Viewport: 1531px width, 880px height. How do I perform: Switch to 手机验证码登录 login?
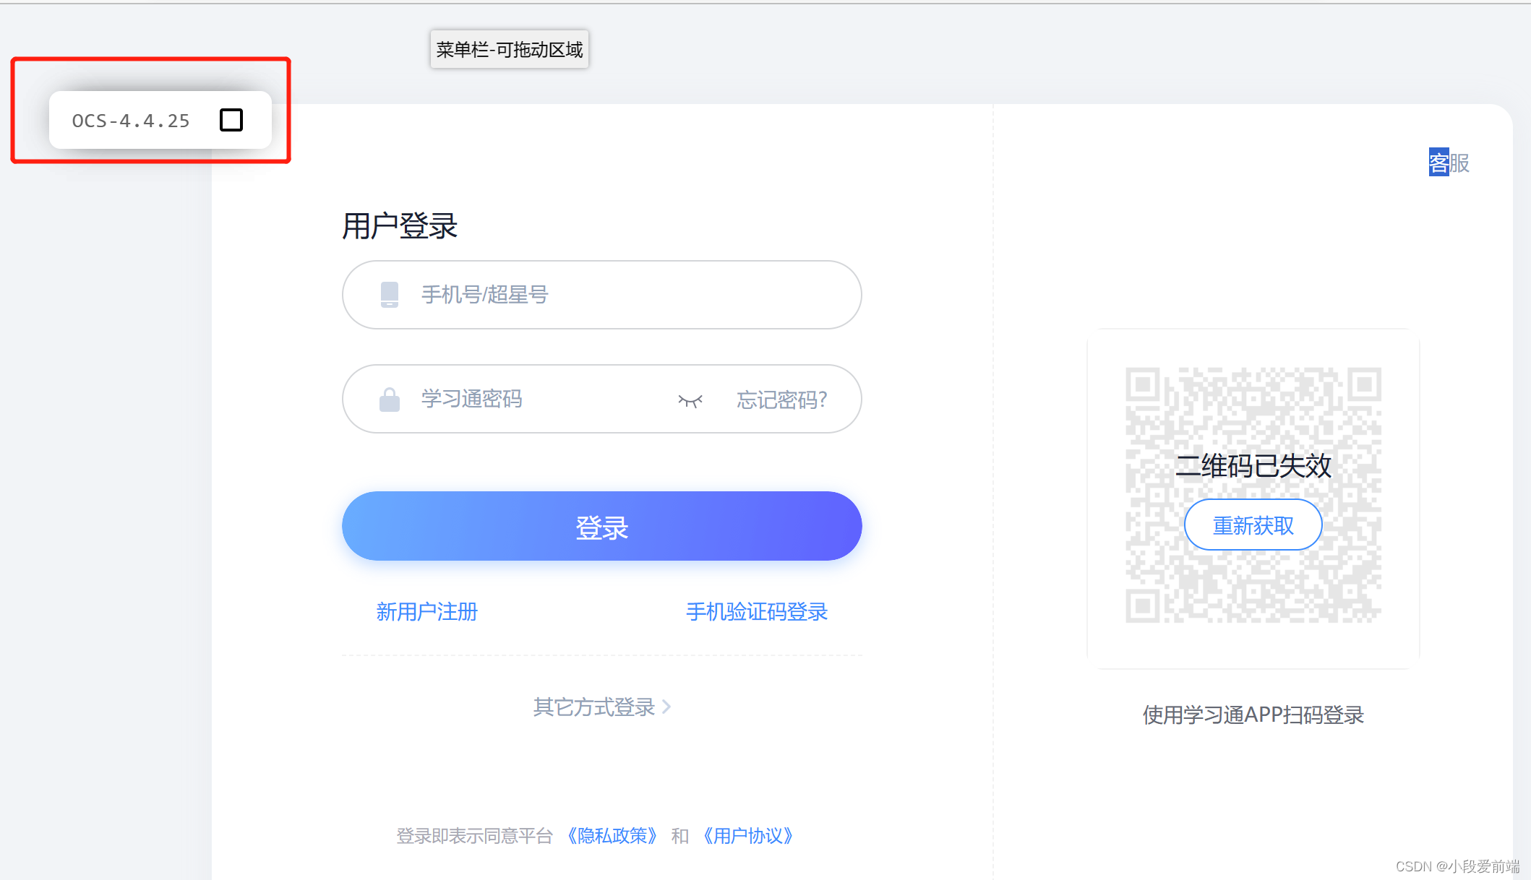756,612
